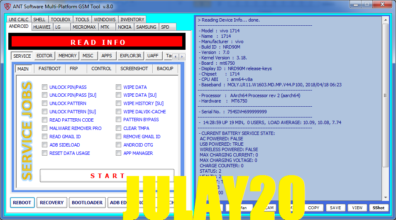Select the MAIN service tab
This screenshot has width=396, height=220.
tap(23, 69)
